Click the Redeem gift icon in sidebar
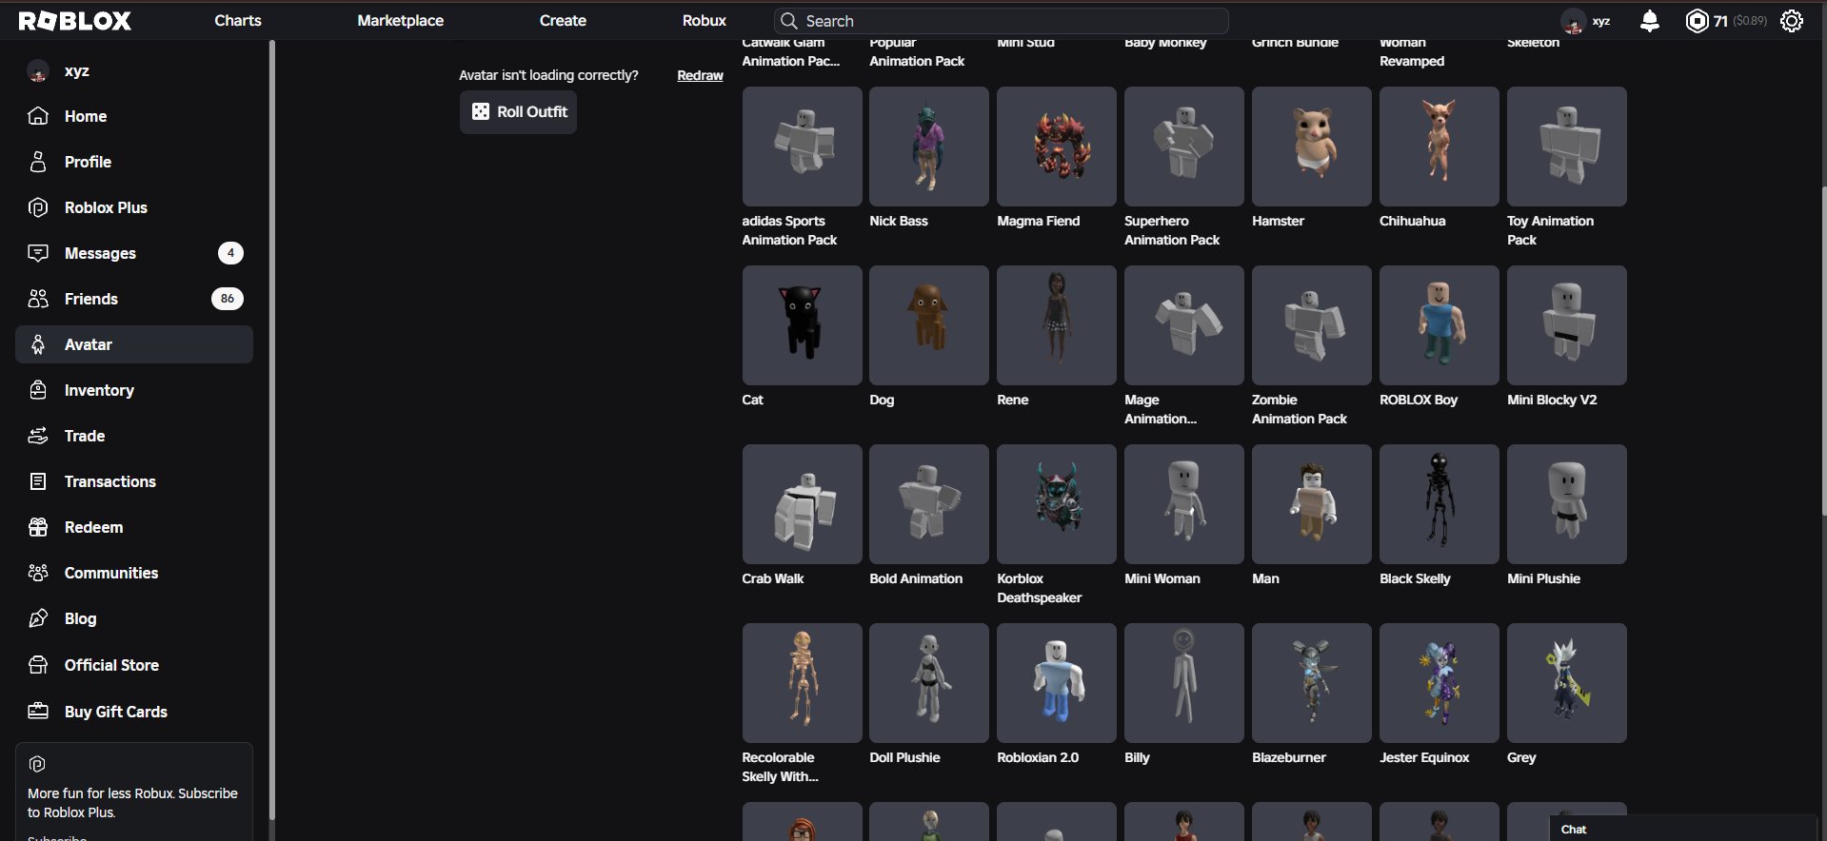 click(x=38, y=527)
